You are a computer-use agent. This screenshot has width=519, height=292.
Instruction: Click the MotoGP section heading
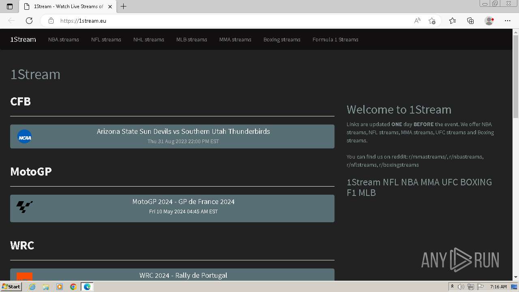tap(31, 172)
